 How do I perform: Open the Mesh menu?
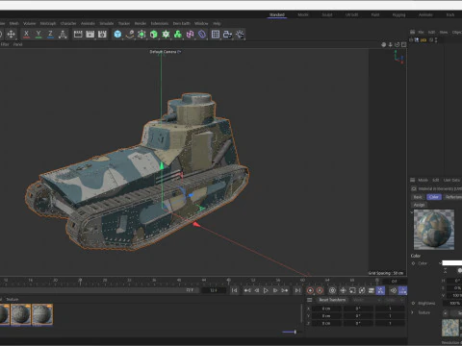[x=13, y=23]
